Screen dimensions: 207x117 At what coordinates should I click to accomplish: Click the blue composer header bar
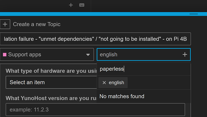coord(103,14)
